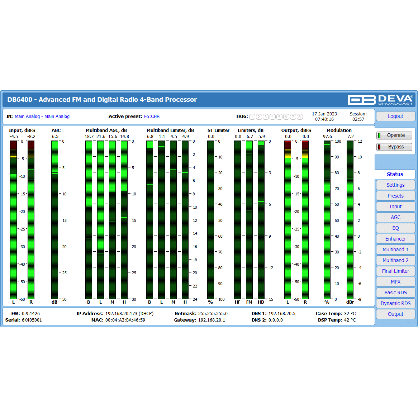
Task: Enable Bypass mode
Action: pyautogui.click(x=394, y=147)
